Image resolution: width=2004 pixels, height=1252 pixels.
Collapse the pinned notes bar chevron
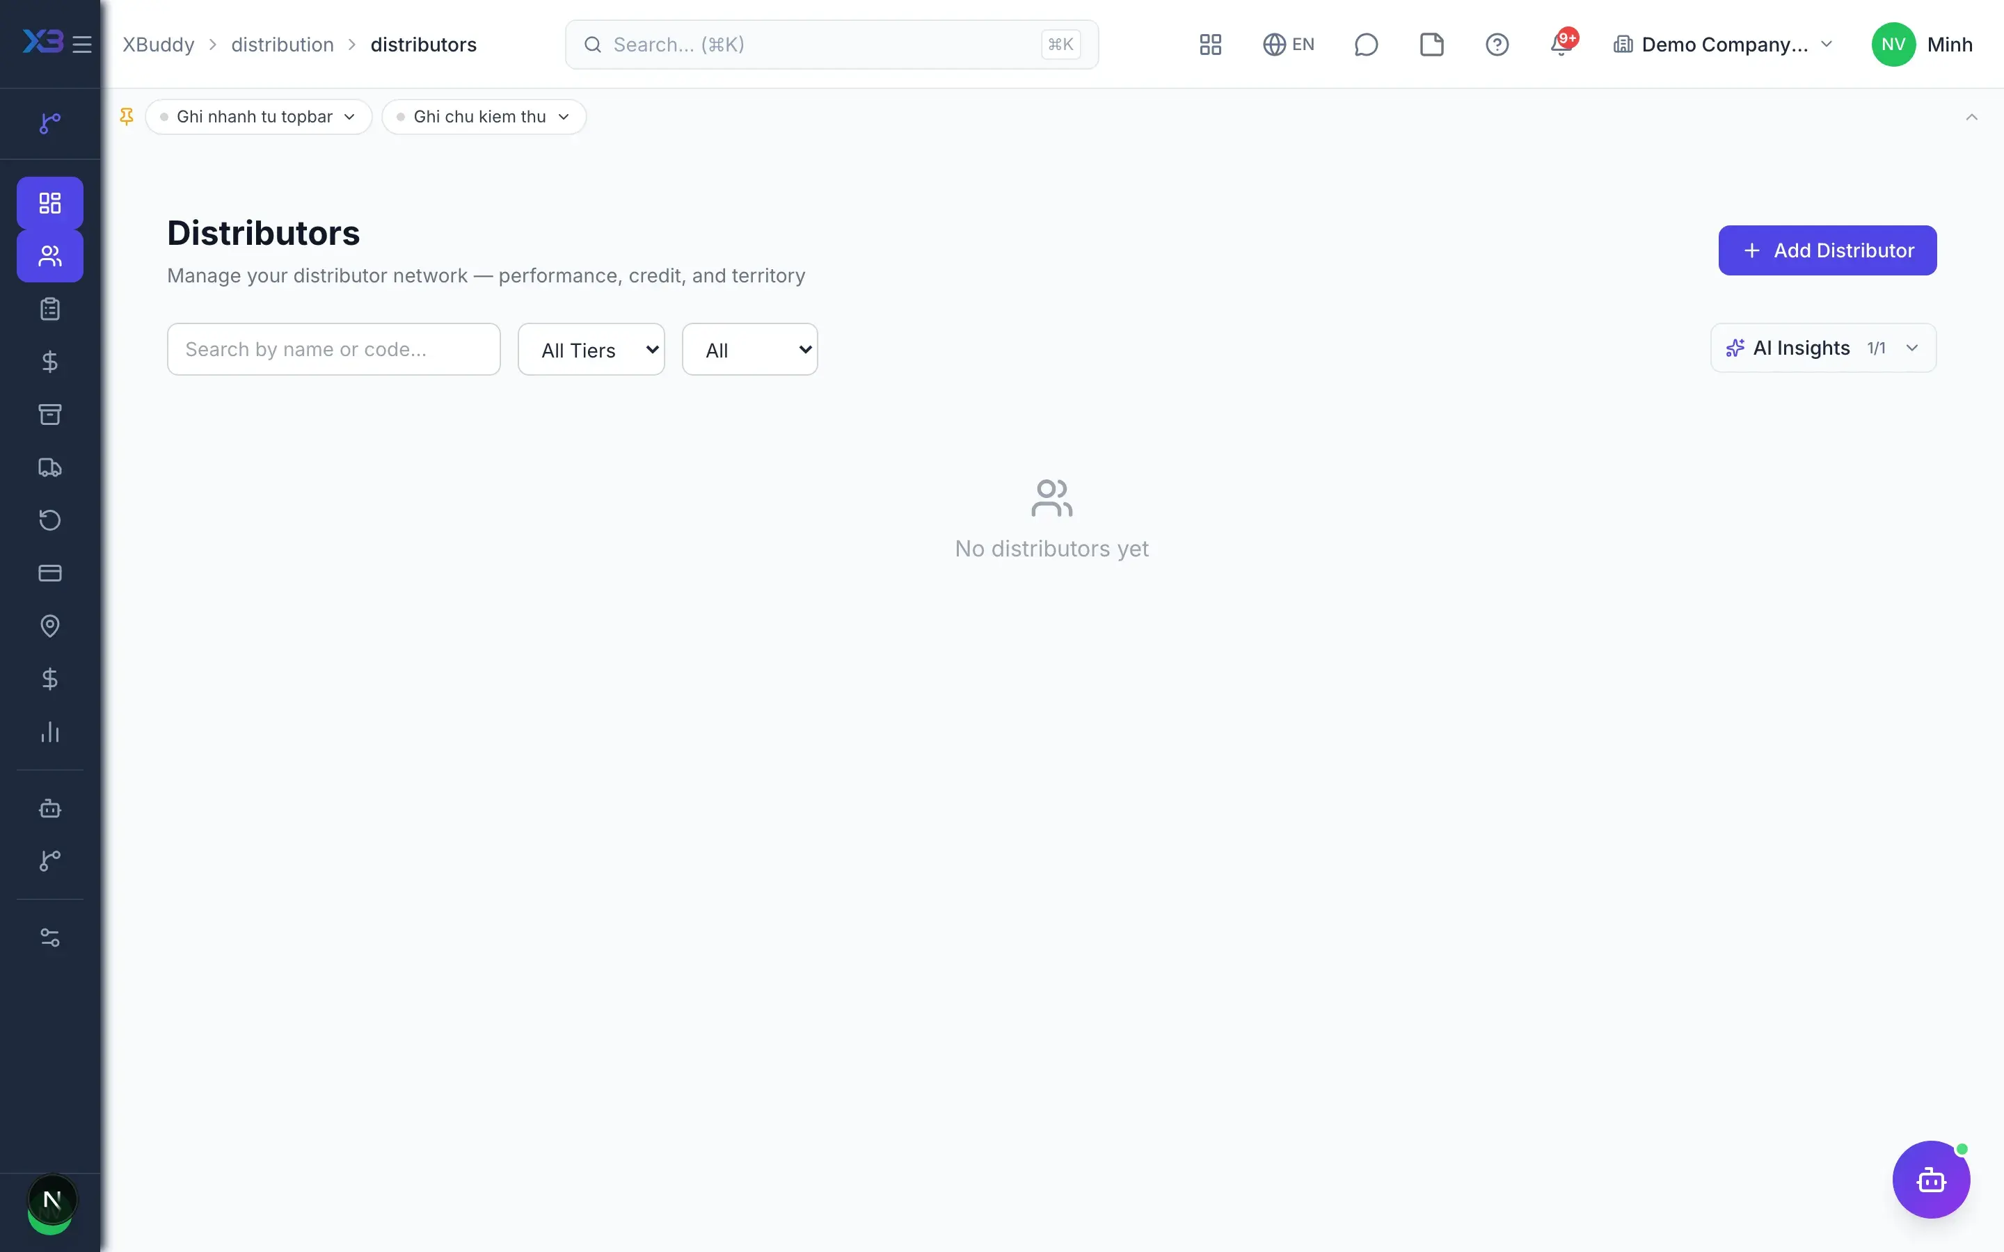click(1972, 117)
